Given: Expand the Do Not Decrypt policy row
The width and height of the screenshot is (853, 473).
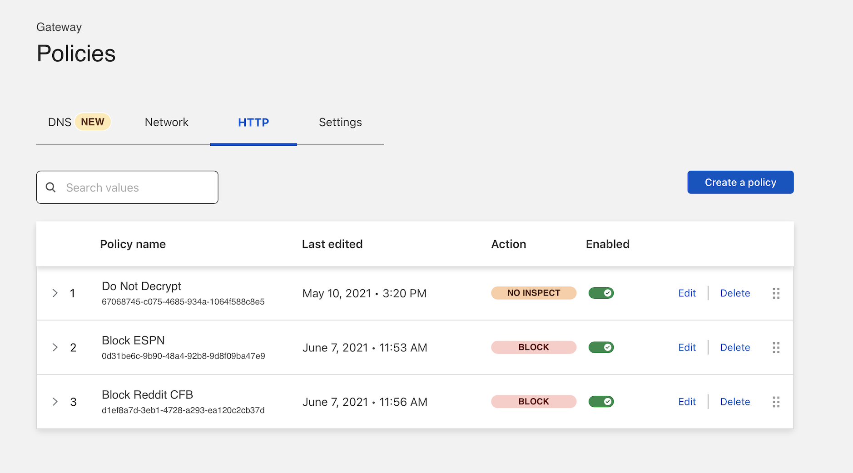Looking at the screenshot, I should pyautogui.click(x=55, y=293).
